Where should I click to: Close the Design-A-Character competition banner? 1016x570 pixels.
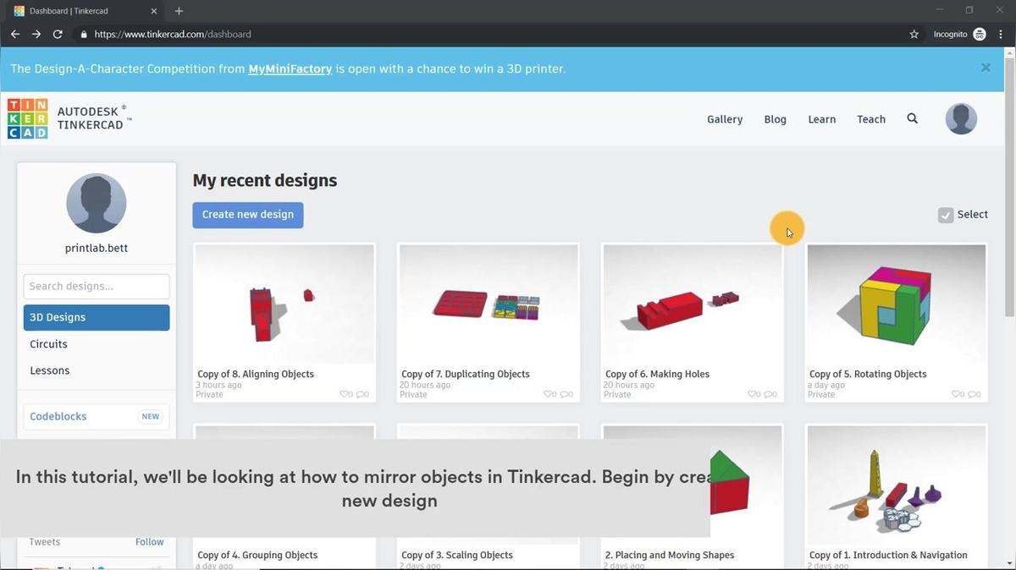[986, 68]
